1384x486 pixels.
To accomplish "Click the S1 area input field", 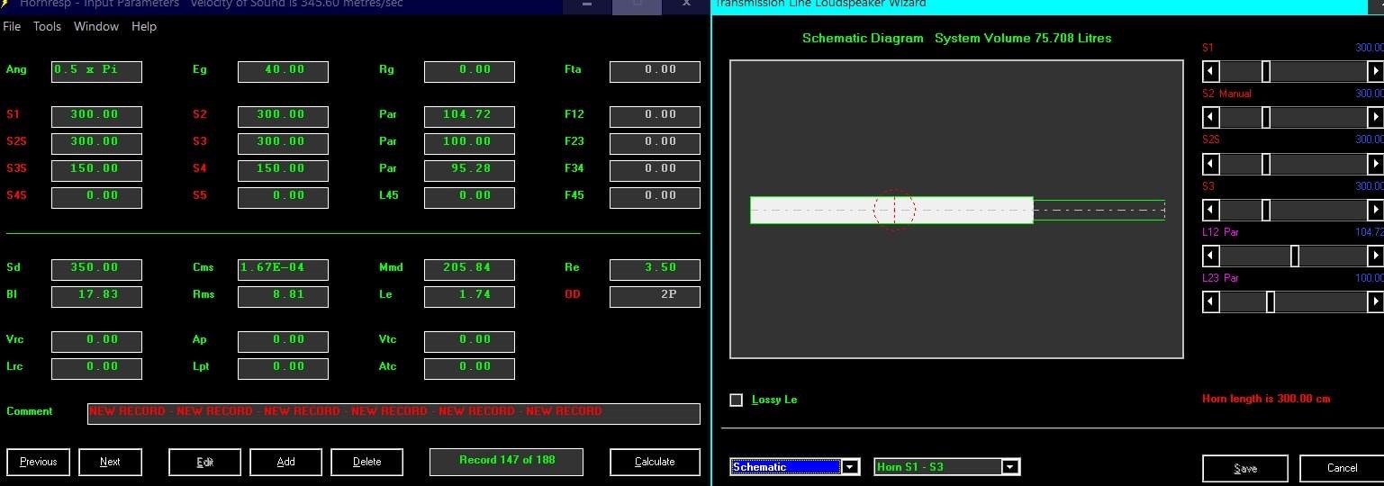I will tap(96, 116).
